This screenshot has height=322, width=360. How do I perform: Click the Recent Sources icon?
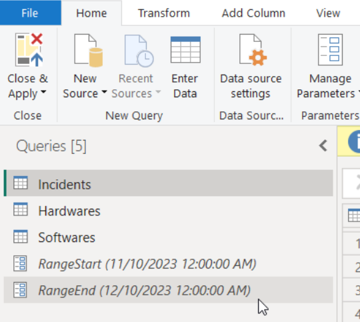139,51
